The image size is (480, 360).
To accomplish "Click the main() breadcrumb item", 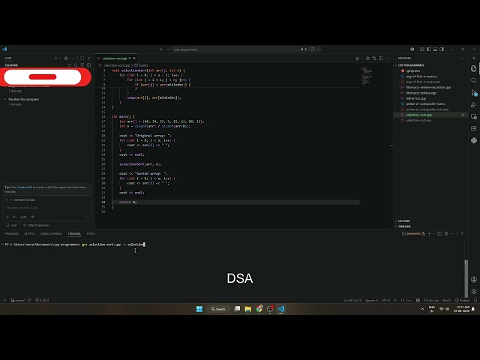I will tap(141, 65).
